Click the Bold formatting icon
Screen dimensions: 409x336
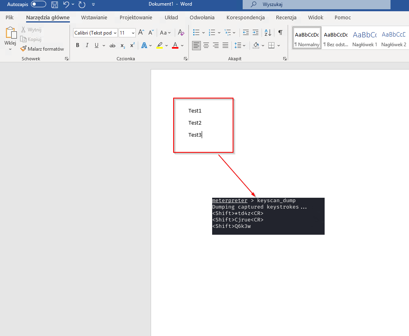78,45
